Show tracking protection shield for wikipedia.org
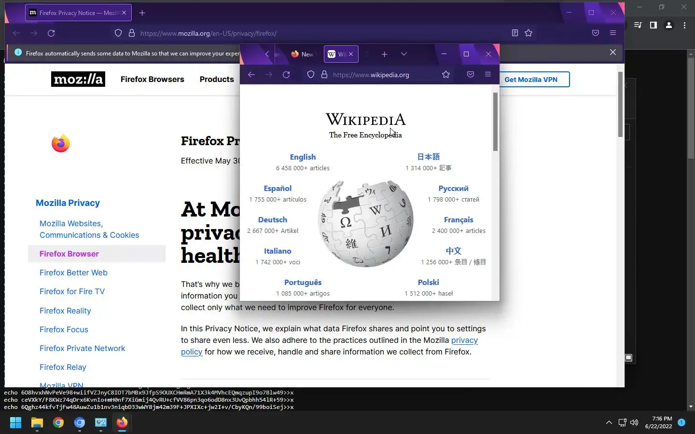 pos(311,75)
